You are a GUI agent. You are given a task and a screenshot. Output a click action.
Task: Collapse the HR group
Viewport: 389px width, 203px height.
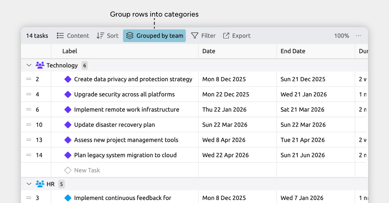29,184
